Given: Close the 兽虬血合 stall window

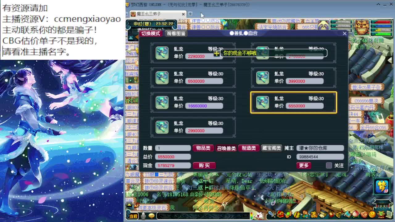Looking at the screenshot, I should tap(345, 33).
